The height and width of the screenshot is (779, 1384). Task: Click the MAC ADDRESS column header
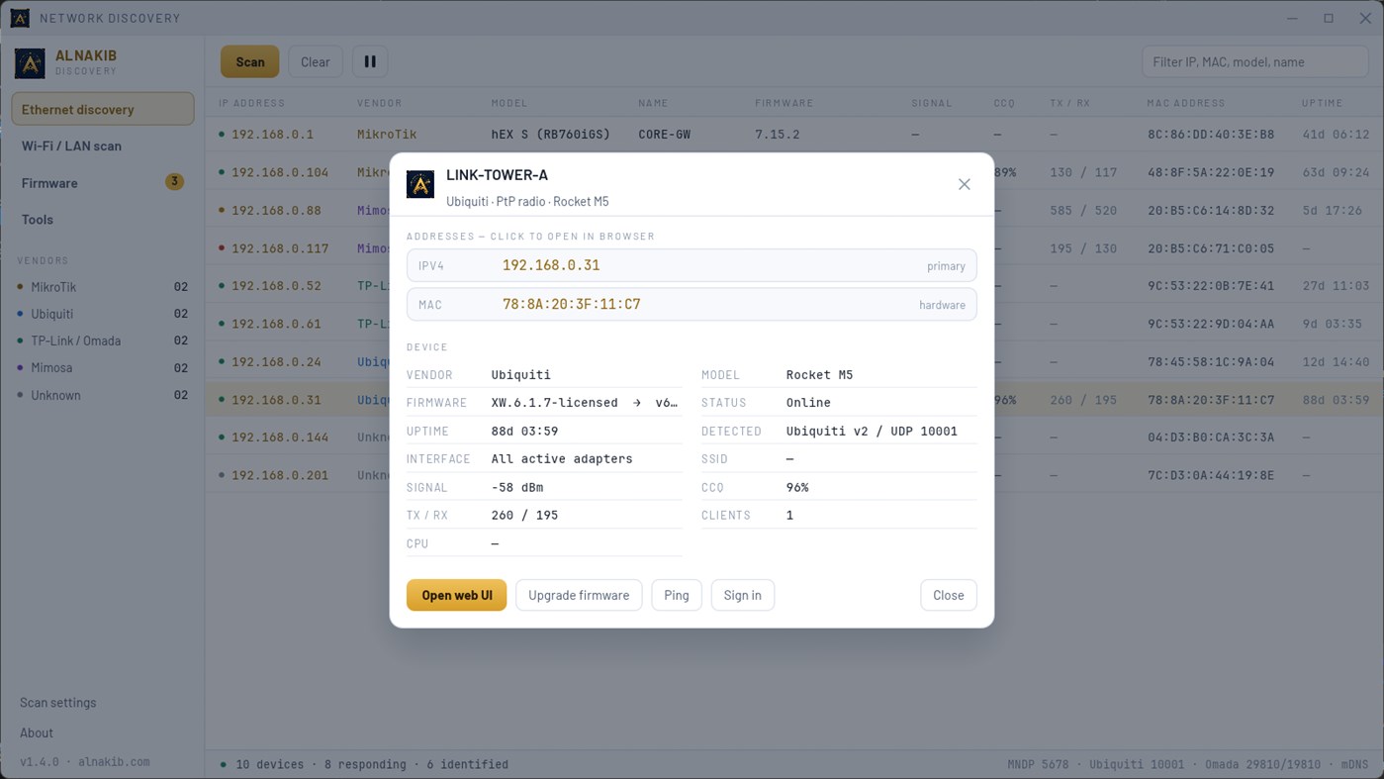(x=1185, y=103)
